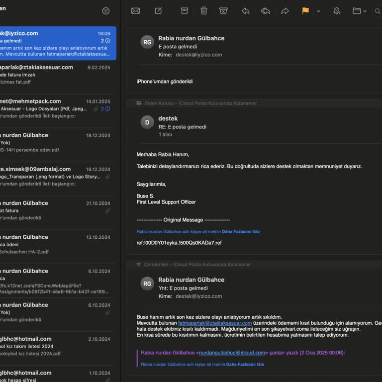The image size is (382, 382).
Task: Flag message with orange flag
Action: (305, 11)
